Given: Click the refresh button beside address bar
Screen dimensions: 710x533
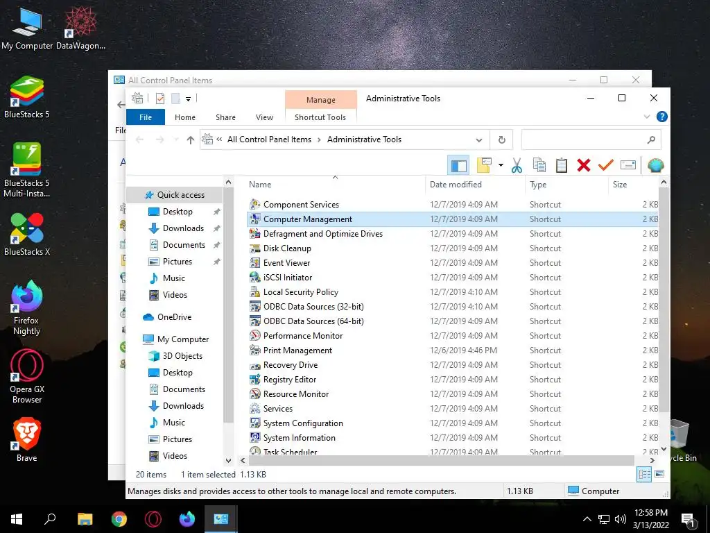Looking at the screenshot, I should coord(502,139).
